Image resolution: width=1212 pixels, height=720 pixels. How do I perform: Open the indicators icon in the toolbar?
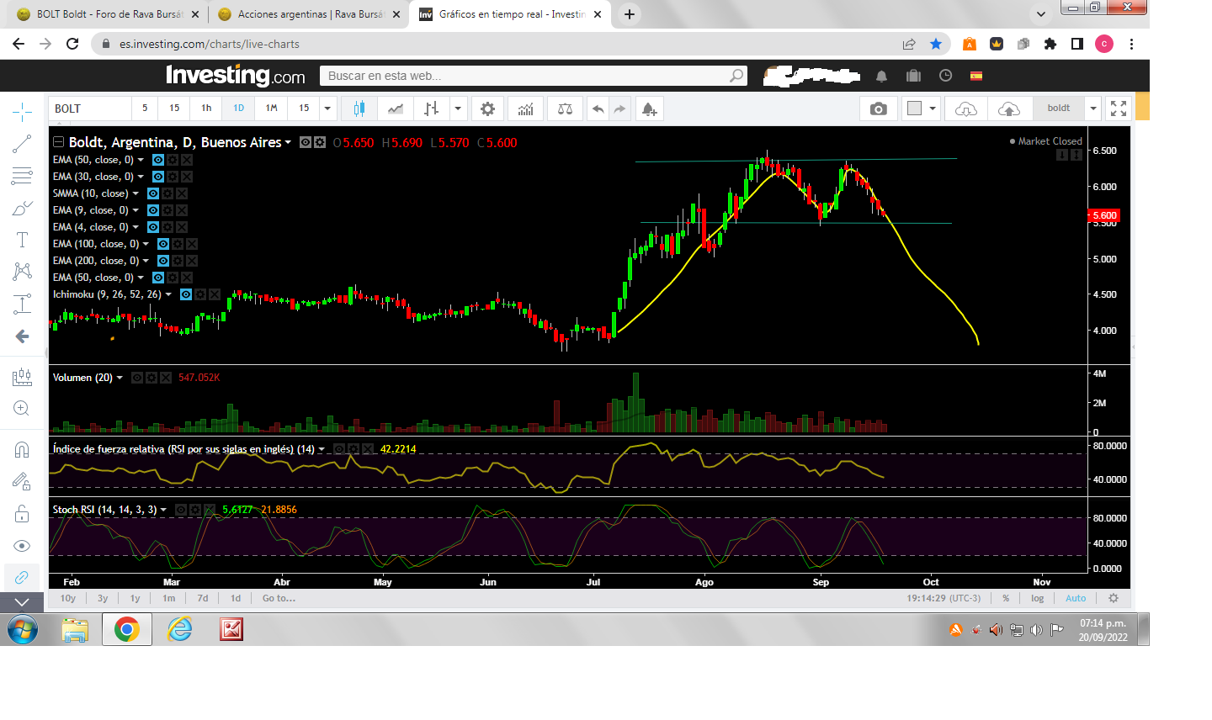pyautogui.click(x=525, y=109)
